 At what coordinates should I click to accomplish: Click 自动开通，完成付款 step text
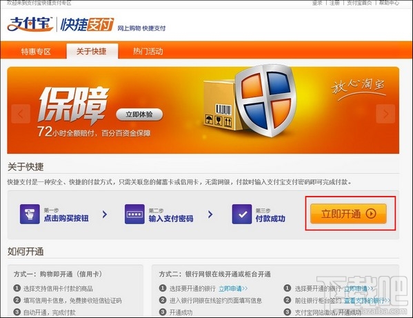tap(50, 312)
